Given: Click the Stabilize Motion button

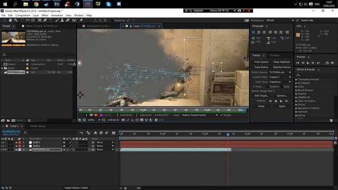Looking at the screenshot, I should [x=281, y=67].
